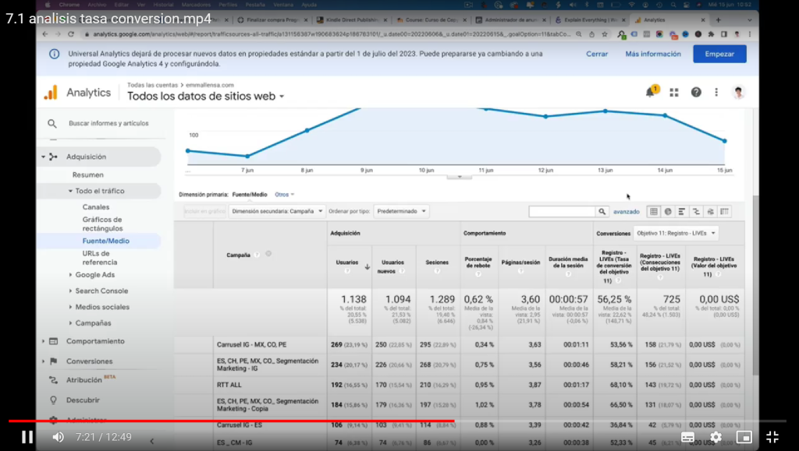Image resolution: width=799 pixels, height=451 pixels.
Task: Sort by the Sesiones column header
Action: click(x=437, y=262)
